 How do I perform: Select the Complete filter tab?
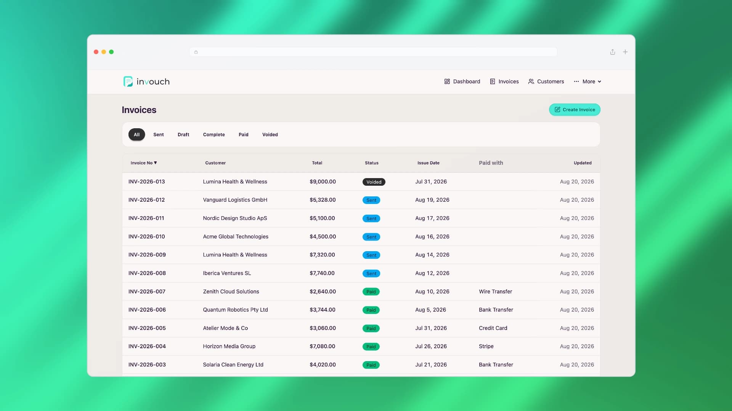click(x=214, y=134)
